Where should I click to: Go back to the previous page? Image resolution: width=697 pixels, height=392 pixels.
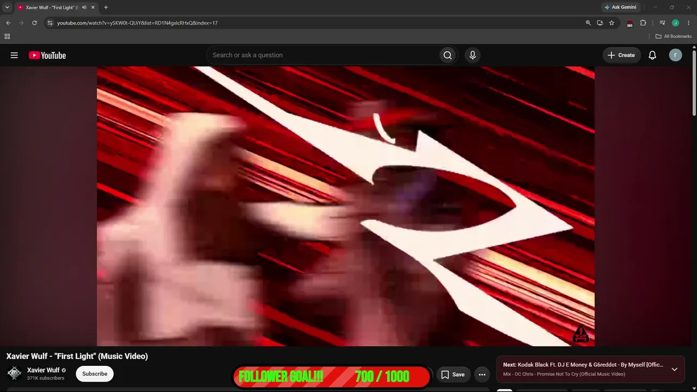tap(8, 23)
